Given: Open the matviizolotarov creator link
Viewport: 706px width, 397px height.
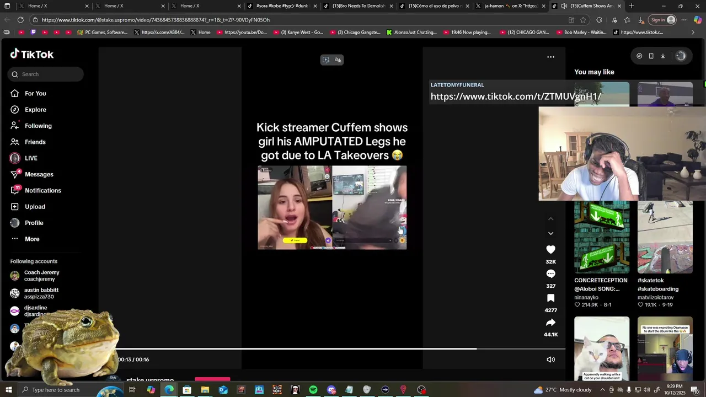Looking at the screenshot, I should [x=655, y=297].
